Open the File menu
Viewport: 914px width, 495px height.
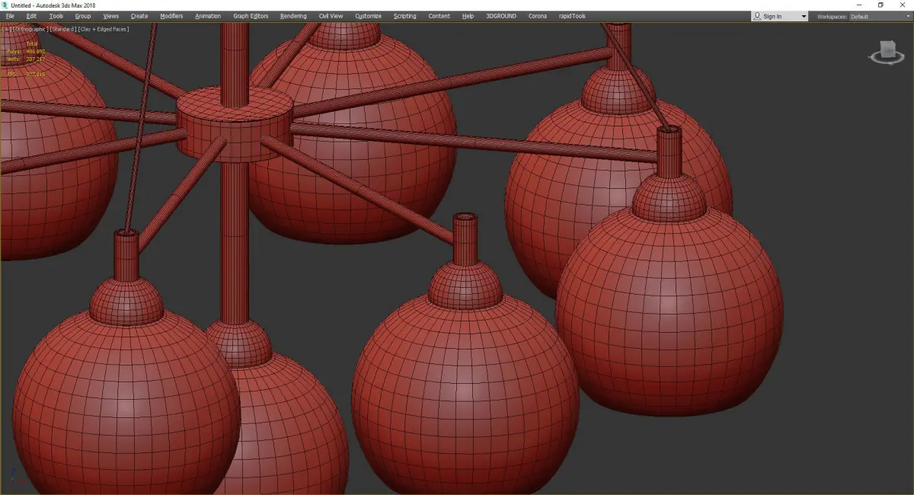(x=10, y=16)
